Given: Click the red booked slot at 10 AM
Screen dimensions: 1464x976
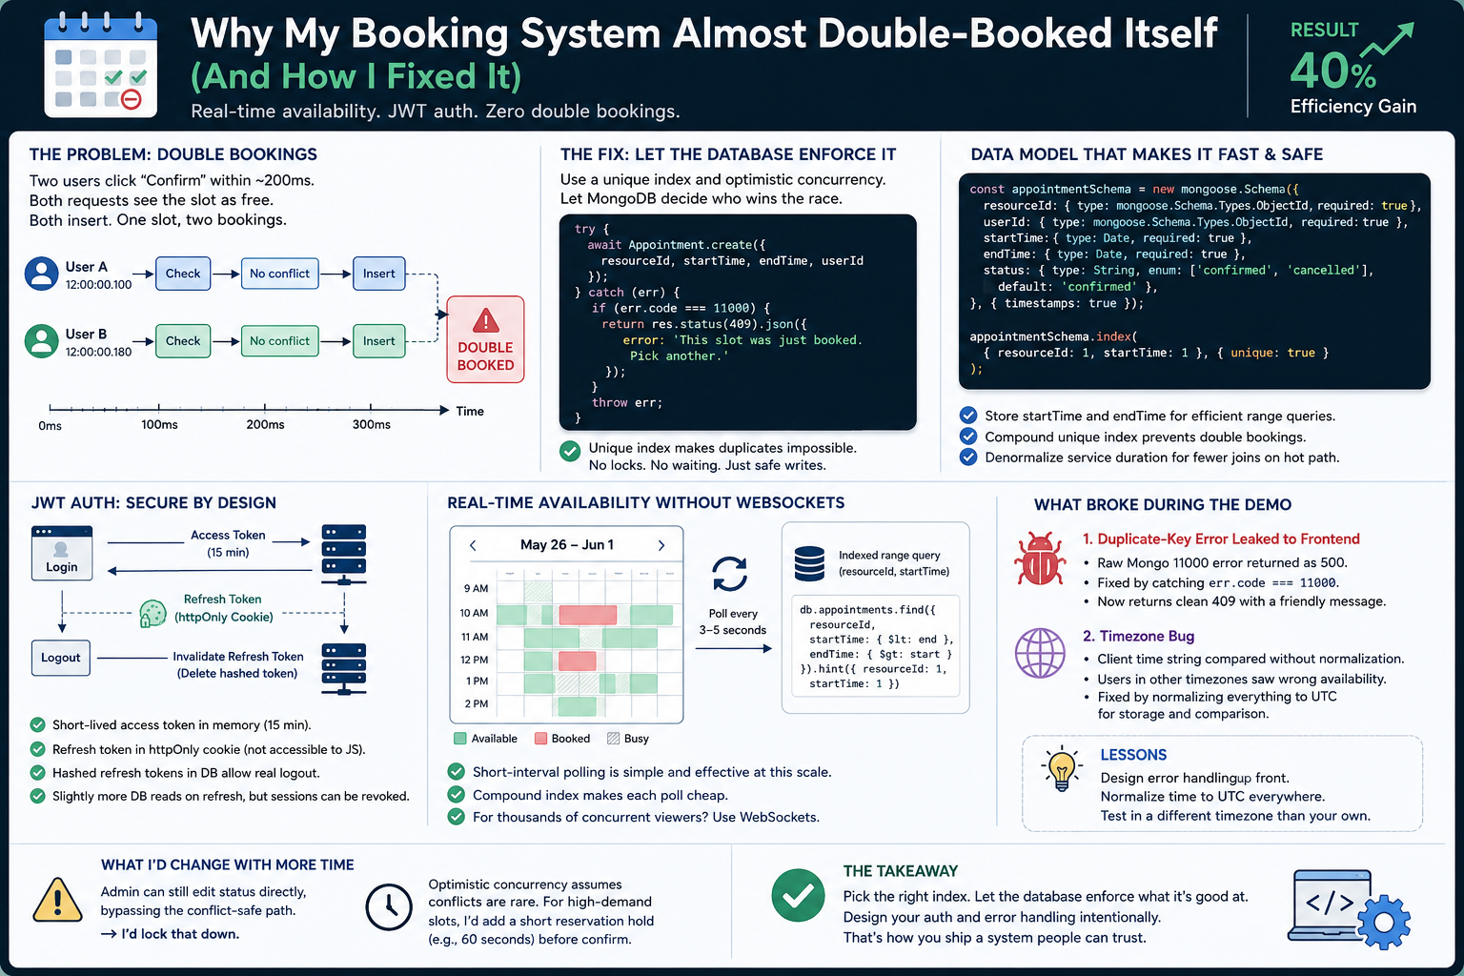Looking at the screenshot, I should pos(587,615).
